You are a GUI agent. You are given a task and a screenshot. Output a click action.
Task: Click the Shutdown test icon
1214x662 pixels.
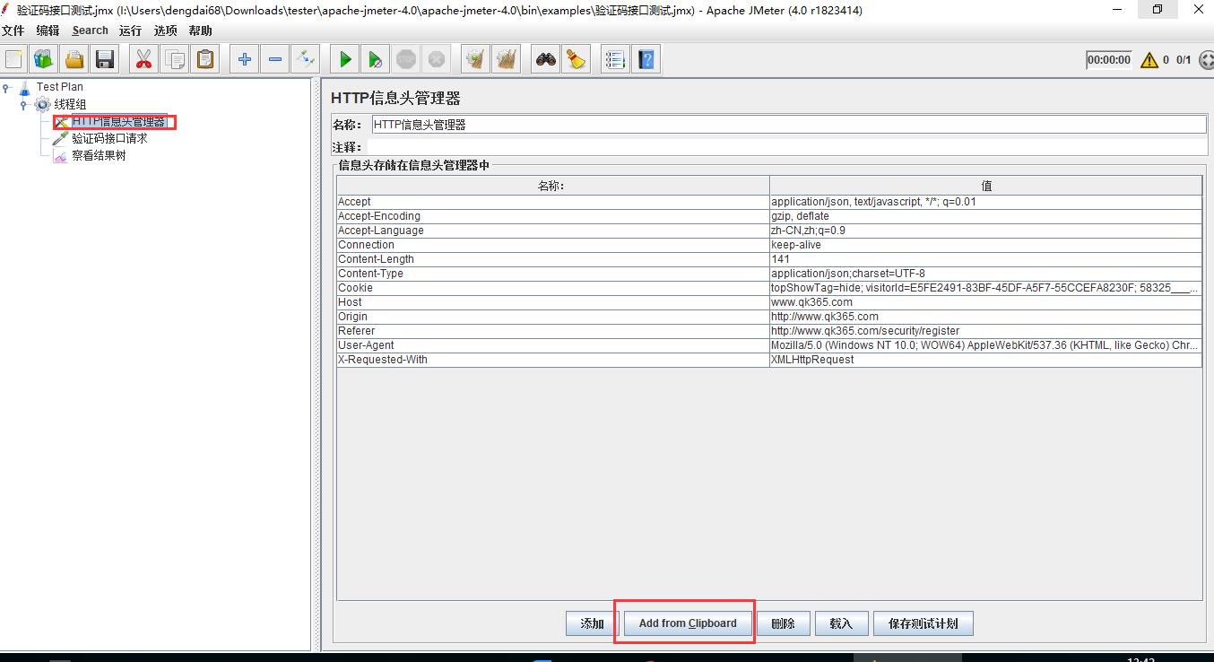pyautogui.click(x=437, y=60)
